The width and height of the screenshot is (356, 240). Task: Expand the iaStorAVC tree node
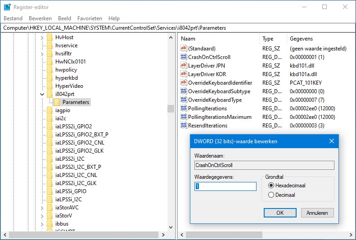click(x=42, y=208)
